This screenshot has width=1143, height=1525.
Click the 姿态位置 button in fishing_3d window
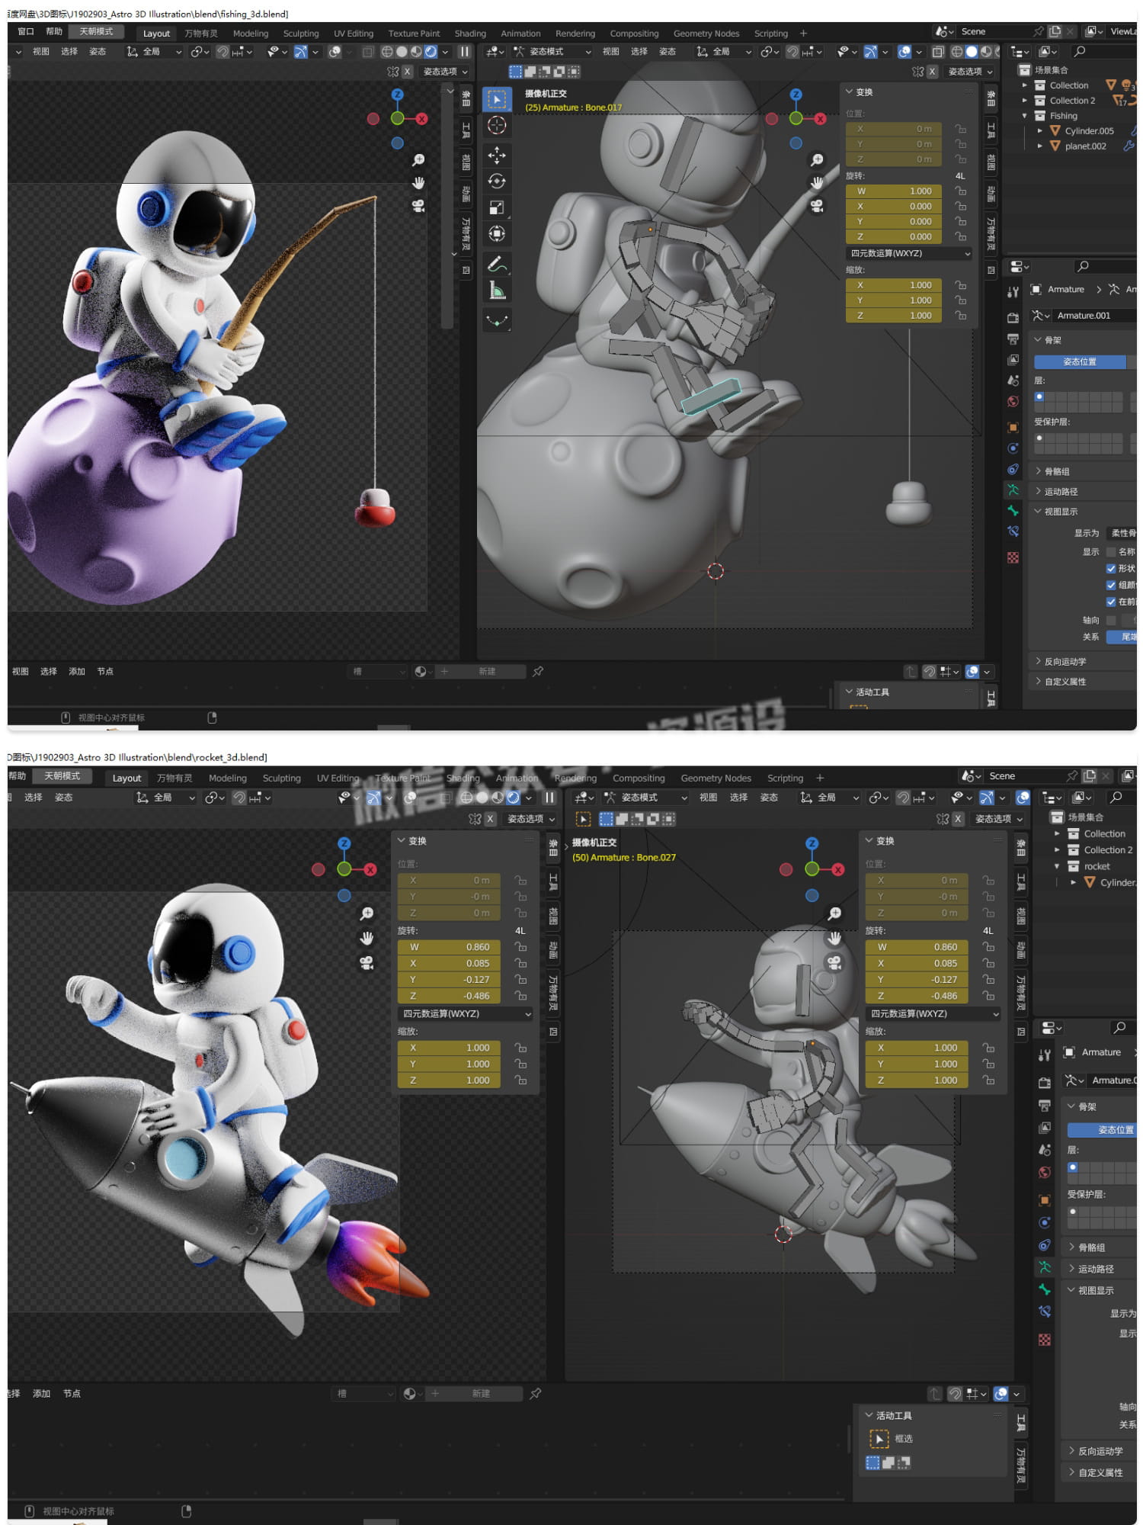(1079, 362)
